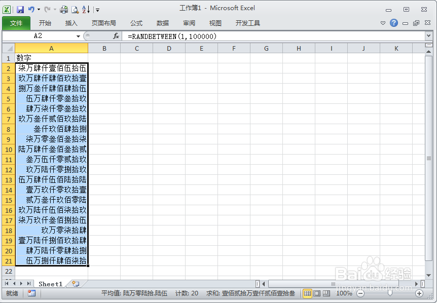This screenshot has height=303, width=437.
Task: Open the 页面布局 tab
Action: coord(104,23)
